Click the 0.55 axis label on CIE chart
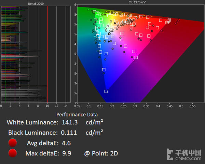The height and width of the screenshot is (164, 205). point(192,106)
